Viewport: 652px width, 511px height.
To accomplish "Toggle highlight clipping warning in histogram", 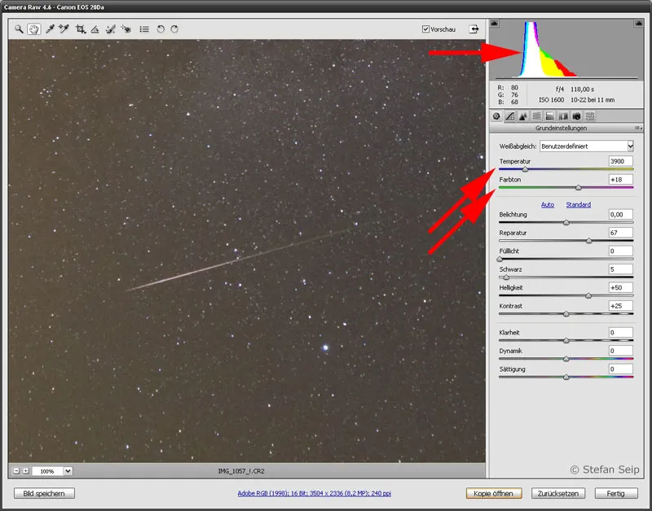I will (x=638, y=24).
